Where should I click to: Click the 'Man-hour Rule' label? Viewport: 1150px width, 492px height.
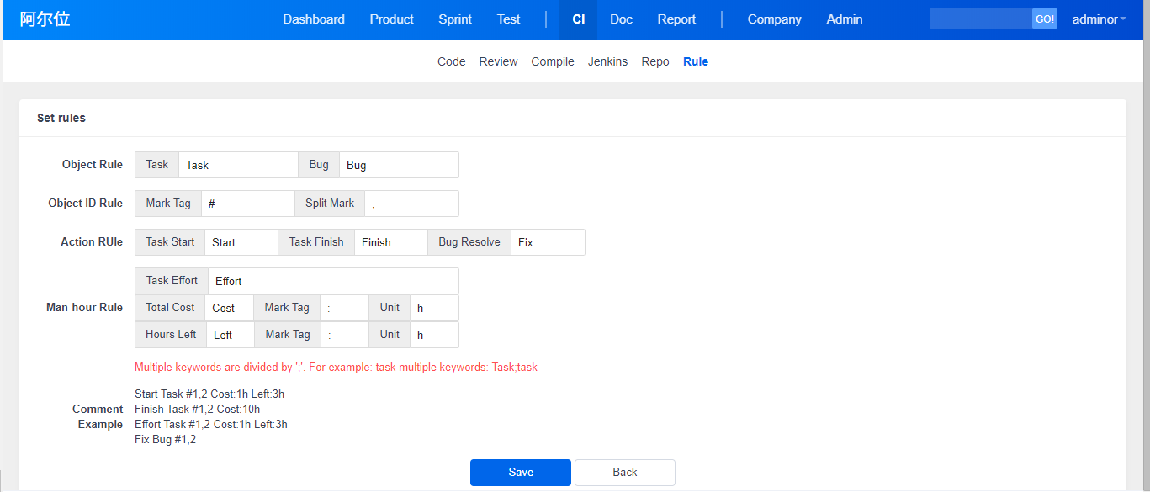[84, 308]
